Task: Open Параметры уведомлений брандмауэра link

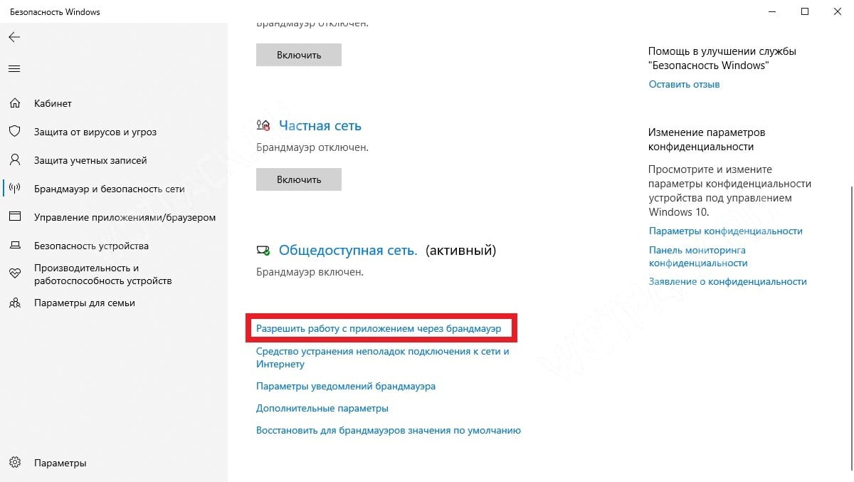Action: point(345,386)
